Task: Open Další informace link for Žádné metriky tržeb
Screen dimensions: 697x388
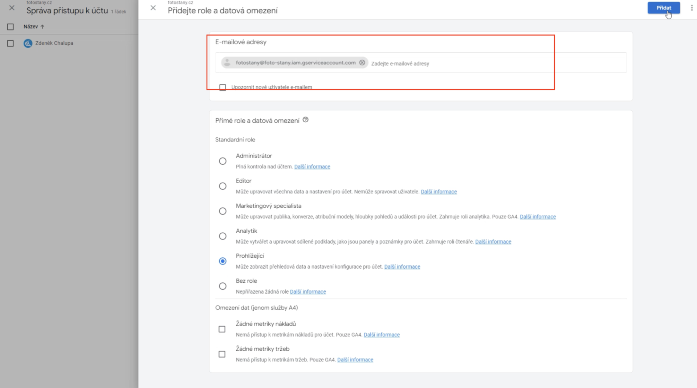Action: (355, 360)
